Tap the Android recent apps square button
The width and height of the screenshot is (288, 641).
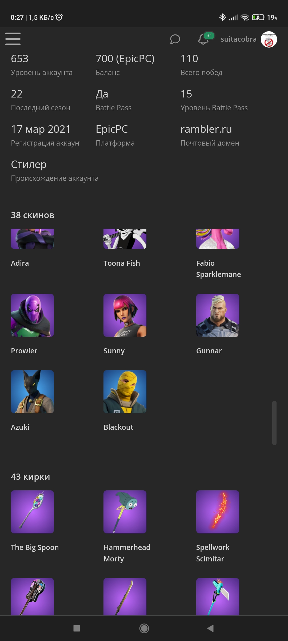tap(77, 628)
